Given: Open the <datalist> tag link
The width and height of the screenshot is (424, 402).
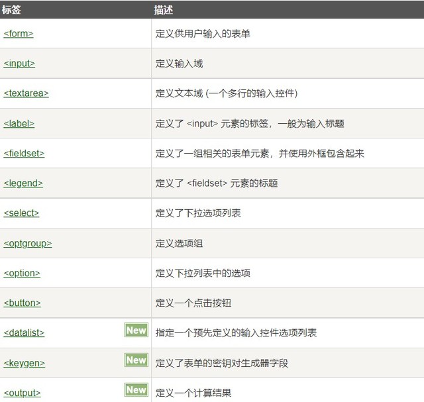Looking at the screenshot, I should (24, 333).
